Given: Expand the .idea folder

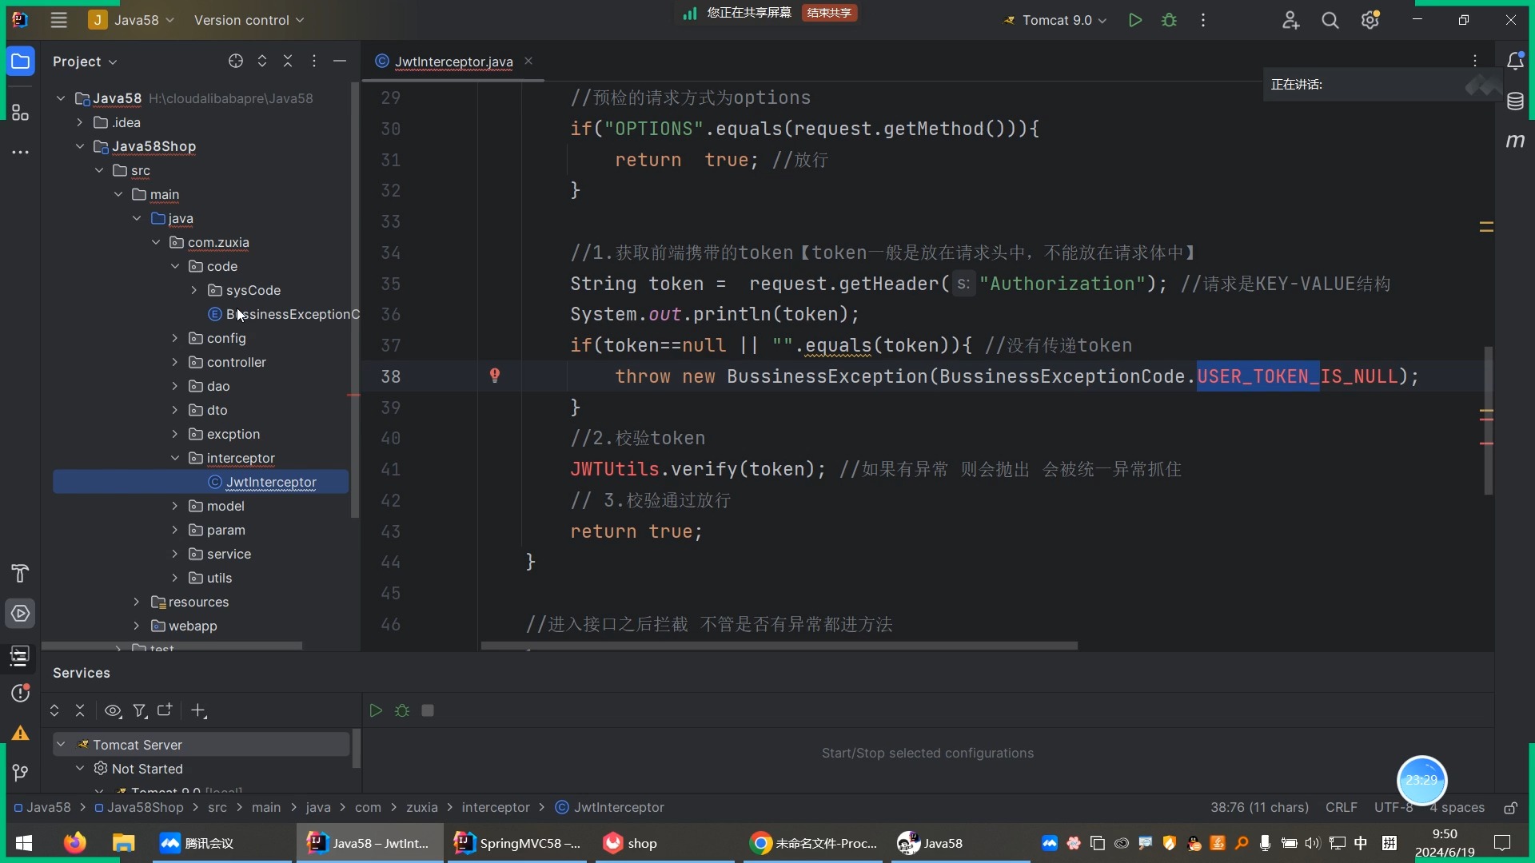Looking at the screenshot, I should [x=80, y=122].
